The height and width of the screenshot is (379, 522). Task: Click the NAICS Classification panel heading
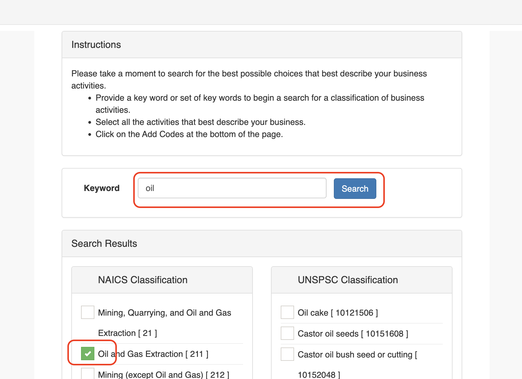tap(143, 280)
